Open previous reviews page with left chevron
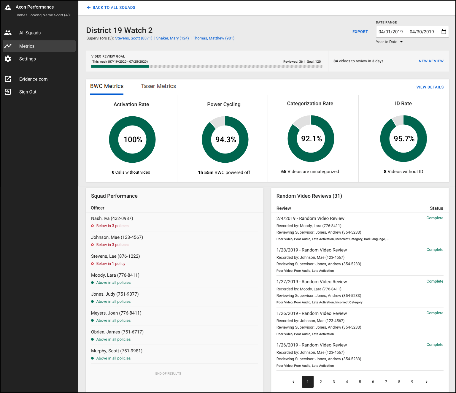 pos(293,382)
